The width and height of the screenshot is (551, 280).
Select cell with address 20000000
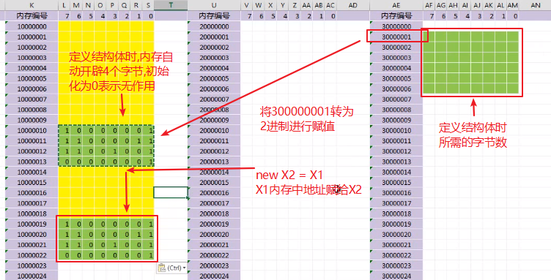click(214, 26)
